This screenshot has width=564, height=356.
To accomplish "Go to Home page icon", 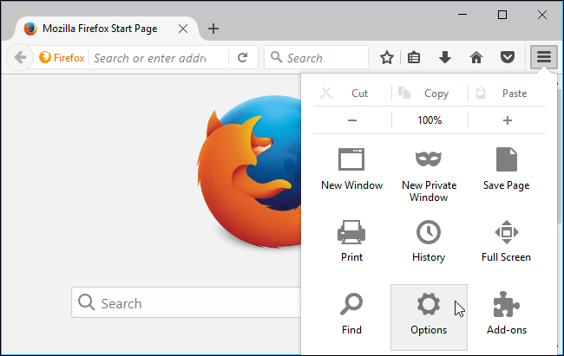I will point(475,58).
